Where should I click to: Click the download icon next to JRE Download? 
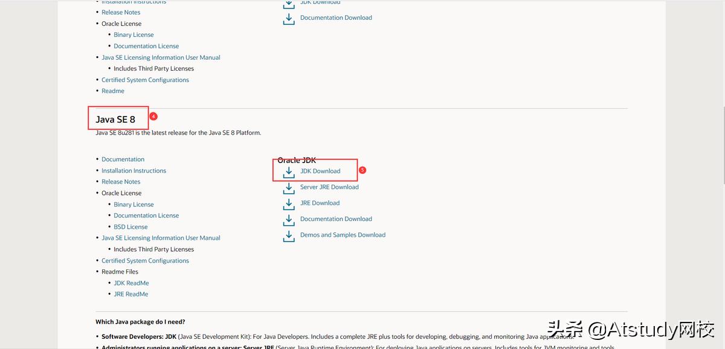click(289, 204)
